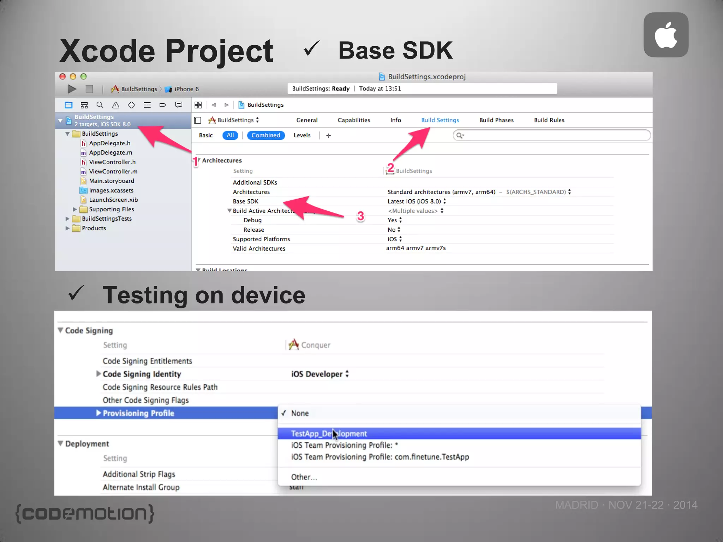Open the Debug navigator icon
This screenshot has width=723, height=542.
tap(147, 105)
